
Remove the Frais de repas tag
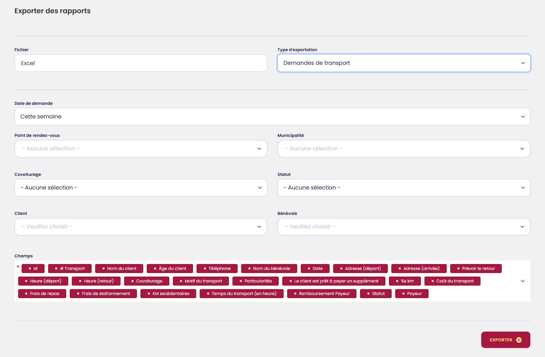(26, 294)
